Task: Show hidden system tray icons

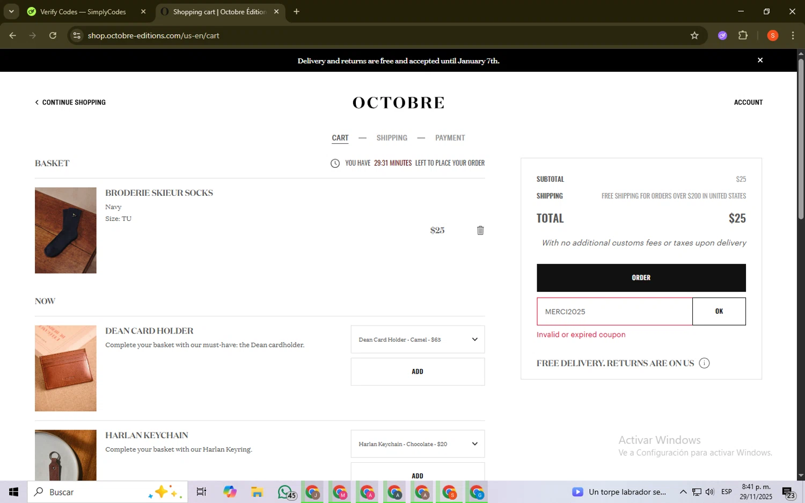Action: (683, 492)
